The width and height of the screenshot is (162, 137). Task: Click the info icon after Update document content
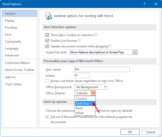point(110,46)
